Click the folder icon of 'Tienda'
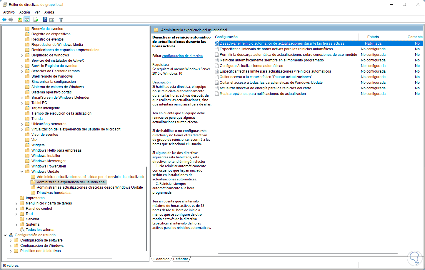Viewport: 425px width, 270px height. (x=27, y=119)
